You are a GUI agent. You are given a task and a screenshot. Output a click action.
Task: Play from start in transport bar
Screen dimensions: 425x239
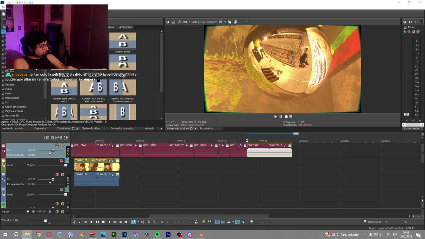[x=86, y=222]
